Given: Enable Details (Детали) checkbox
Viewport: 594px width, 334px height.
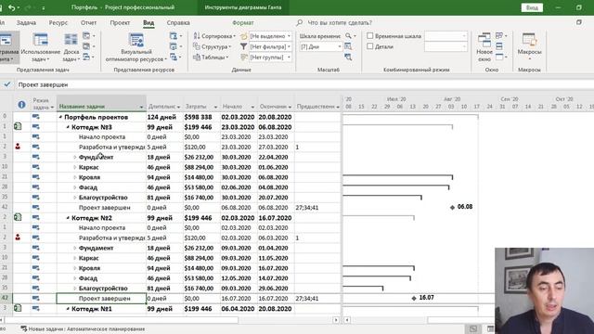Looking at the screenshot, I should pyautogui.click(x=370, y=46).
